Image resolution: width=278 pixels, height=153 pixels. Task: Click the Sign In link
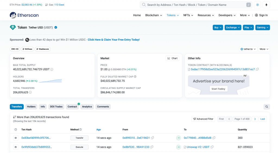coord(261,15)
